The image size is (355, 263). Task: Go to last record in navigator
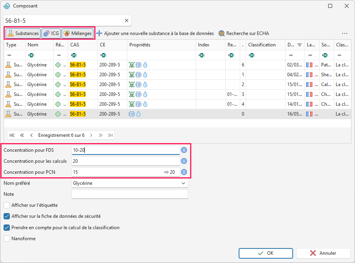pyautogui.click(x=110, y=135)
